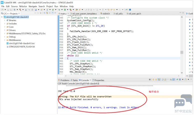194x115 pixels.
Task: Click code line STL_CPU_Init();
Action: [x=77, y=37]
